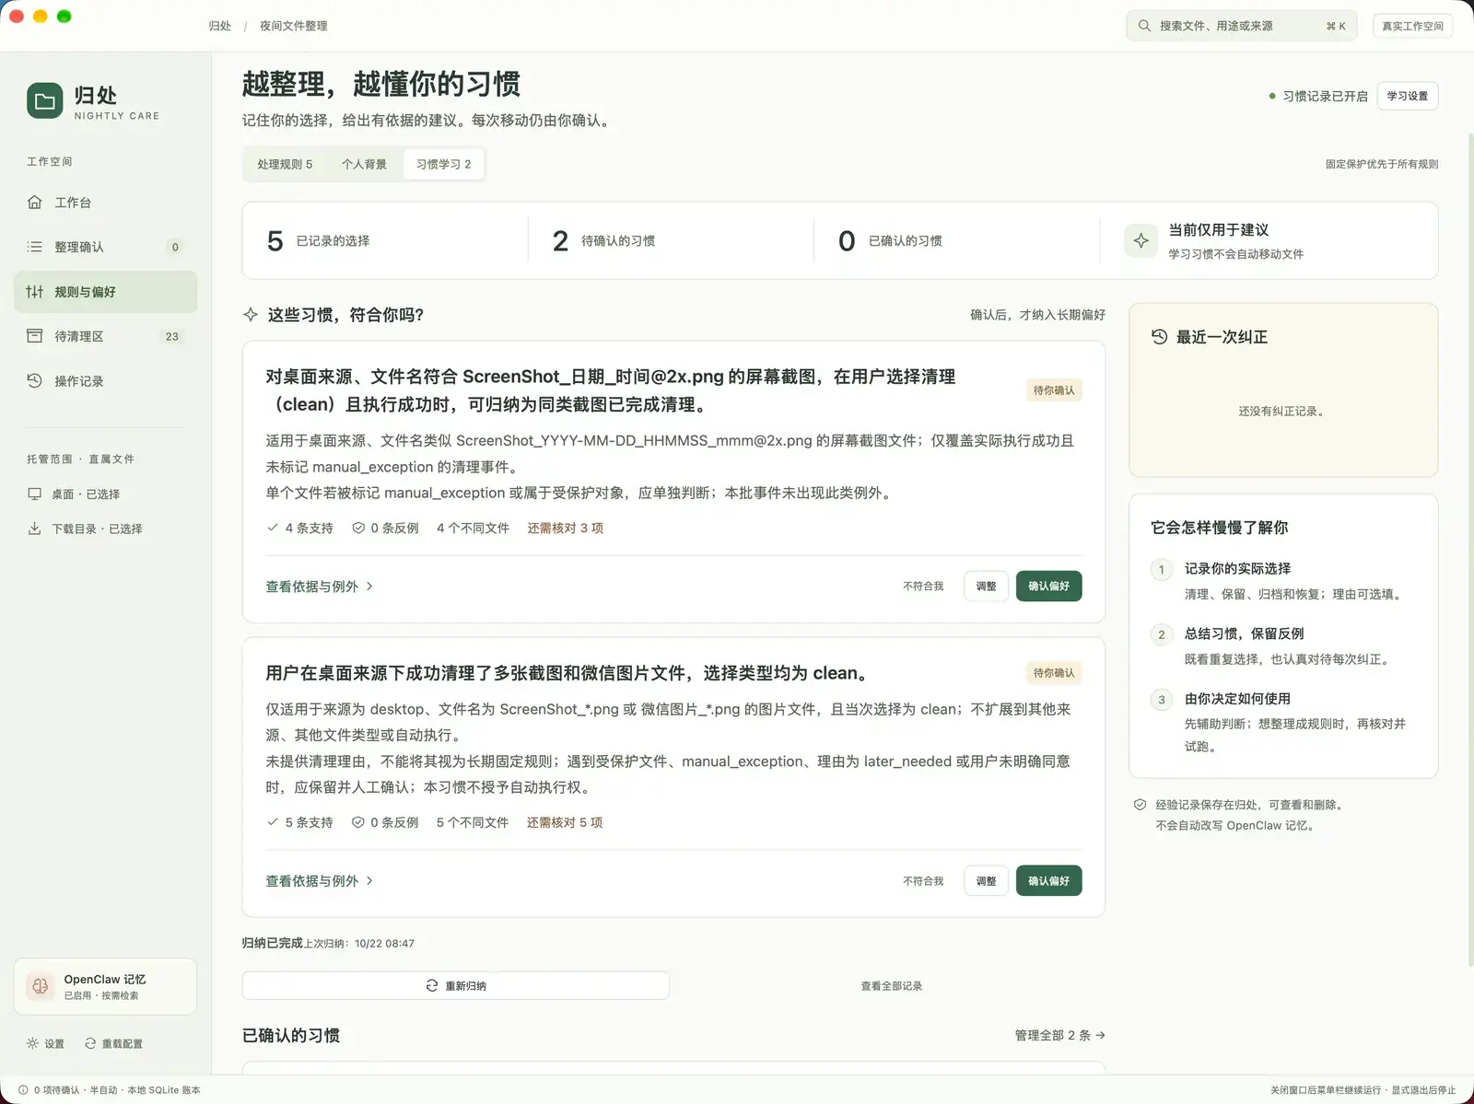Screen dimensions: 1474x1104
Task: Click 夜间文件整理 breadcrumb item
Action: [x=293, y=26]
